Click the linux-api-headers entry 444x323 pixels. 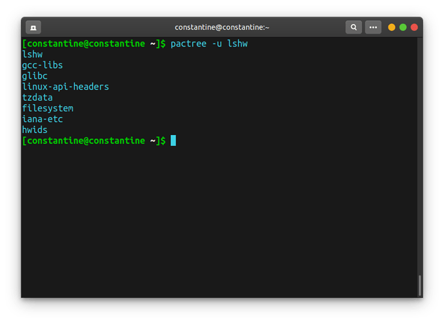point(65,87)
